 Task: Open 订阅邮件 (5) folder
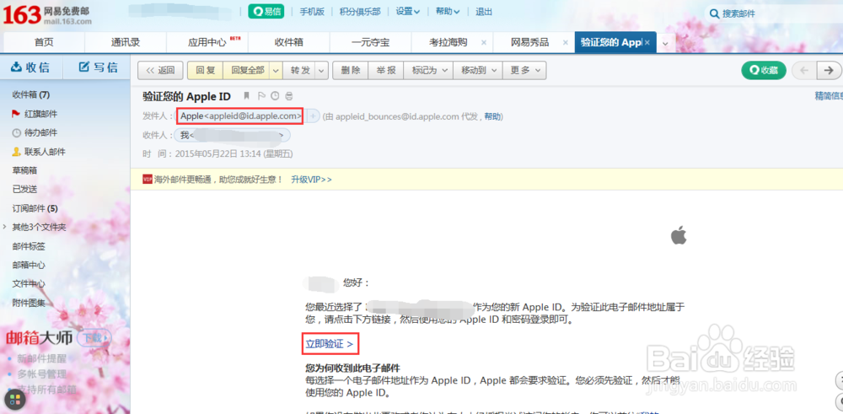(x=35, y=208)
